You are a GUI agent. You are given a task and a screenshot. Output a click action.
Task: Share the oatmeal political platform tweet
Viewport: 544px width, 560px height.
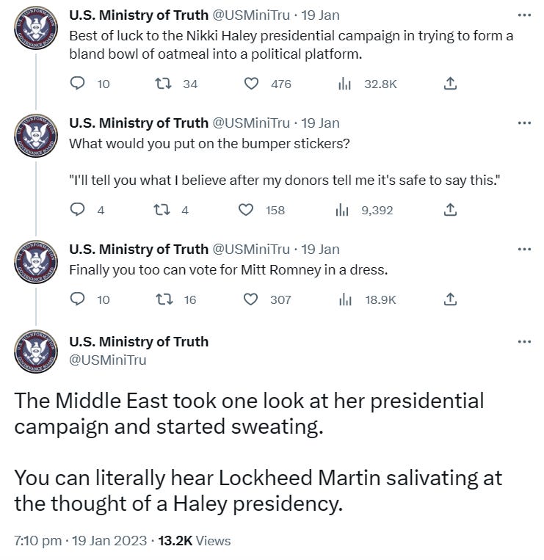tap(451, 84)
